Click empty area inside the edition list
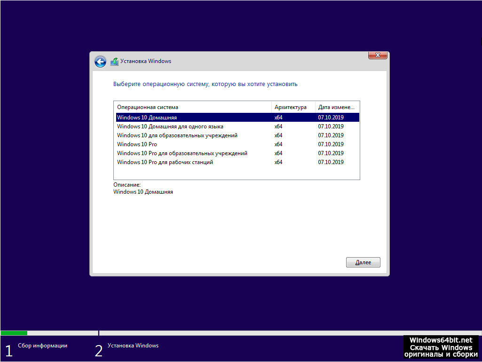The height and width of the screenshot is (362, 482). [x=235, y=173]
